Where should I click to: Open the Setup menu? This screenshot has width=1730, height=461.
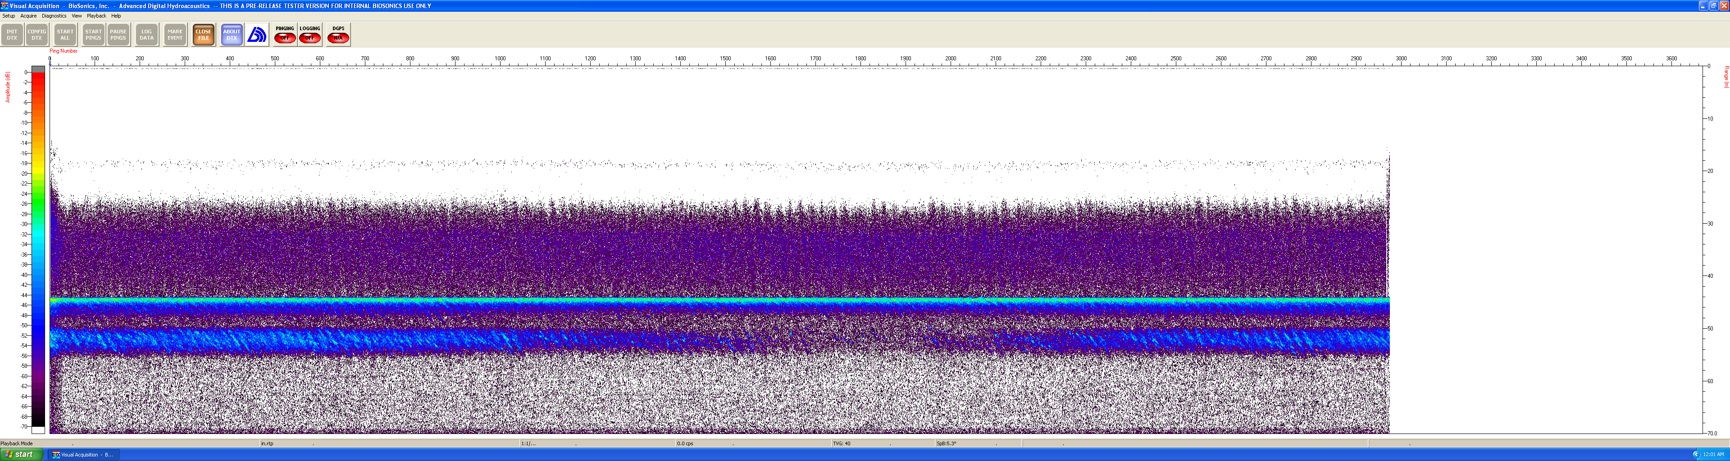[x=9, y=15]
